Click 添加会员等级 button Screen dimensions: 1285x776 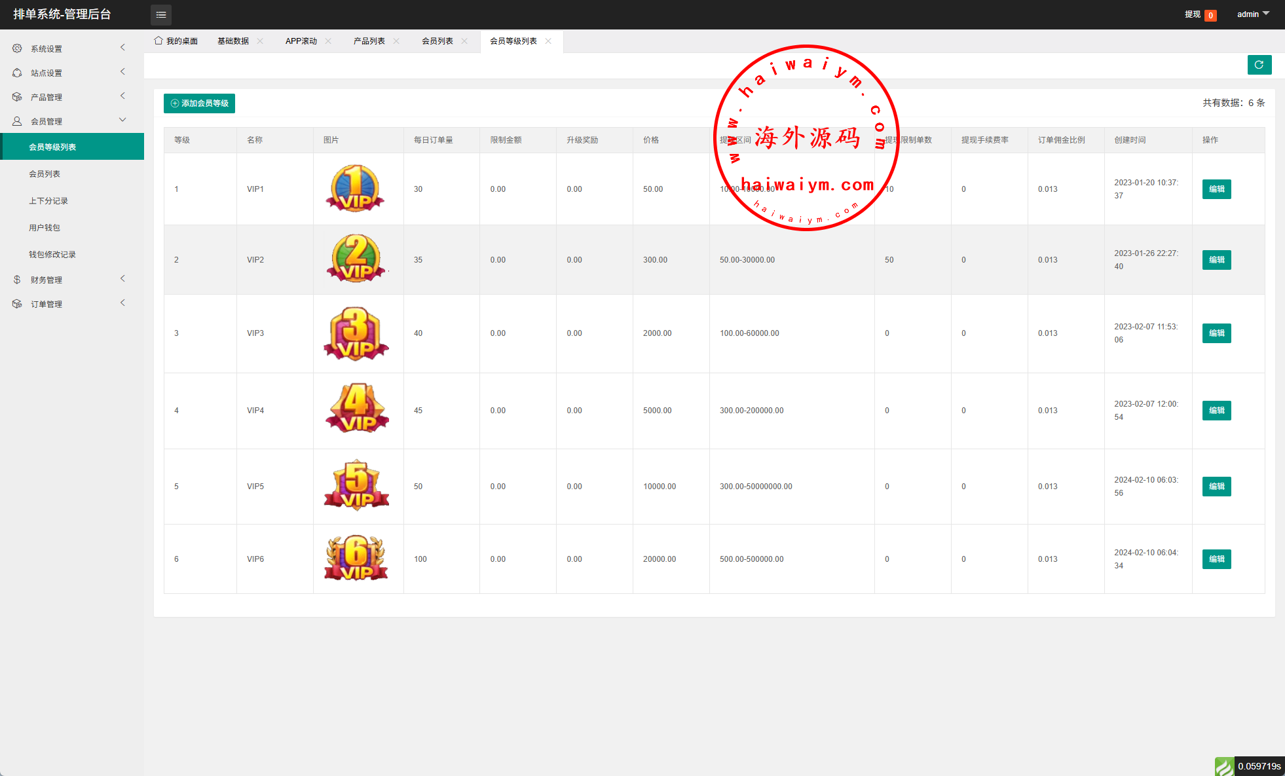199,103
